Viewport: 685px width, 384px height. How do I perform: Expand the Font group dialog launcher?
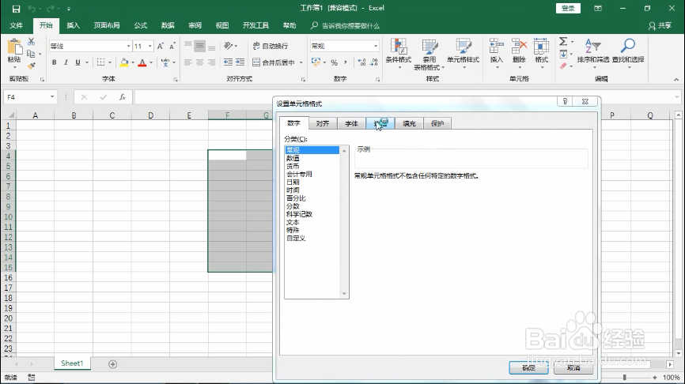175,80
